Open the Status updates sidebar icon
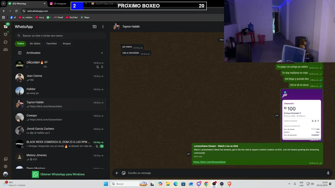 pyautogui.click(x=5, y=34)
